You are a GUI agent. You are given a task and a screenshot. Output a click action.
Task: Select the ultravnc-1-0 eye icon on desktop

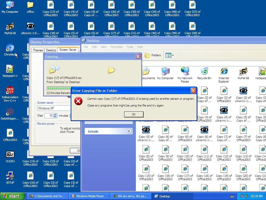pyautogui.click(x=30, y=28)
